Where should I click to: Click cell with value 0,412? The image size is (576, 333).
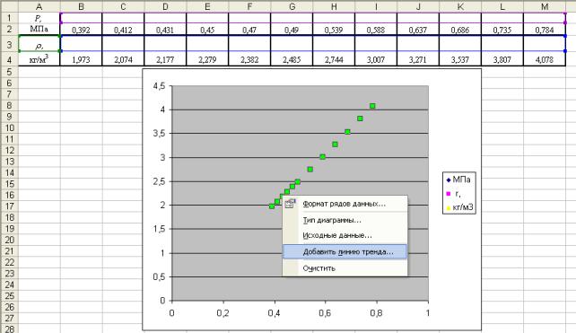123,30
